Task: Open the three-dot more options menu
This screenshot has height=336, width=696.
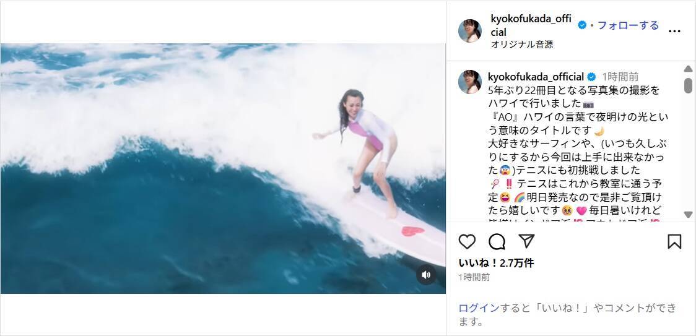Action: click(674, 31)
